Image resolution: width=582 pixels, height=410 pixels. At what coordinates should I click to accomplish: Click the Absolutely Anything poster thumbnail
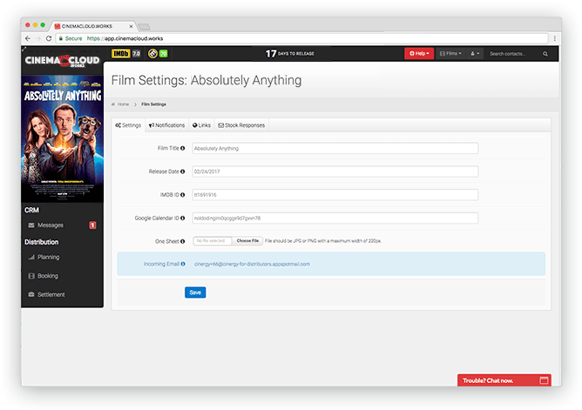[x=63, y=138]
